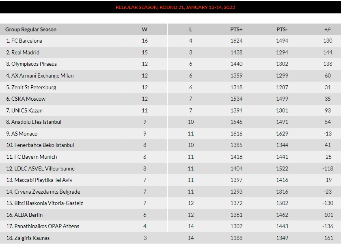Image resolution: width=341 pixels, height=244 pixels.
Task: Click the Regular Season Round 21 banner
Action: click(x=175, y=7)
